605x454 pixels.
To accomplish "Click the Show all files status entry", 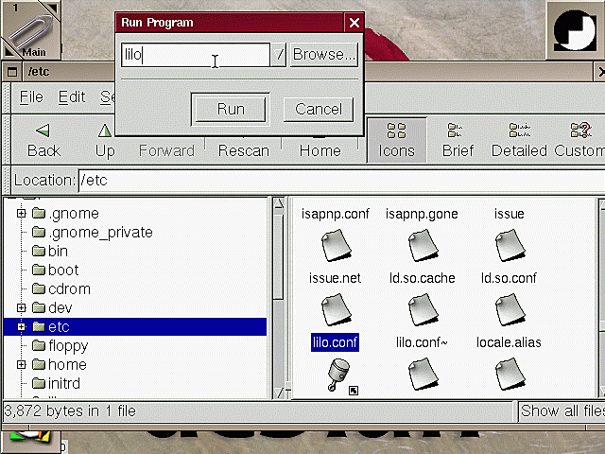I will pyautogui.click(x=562, y=410).
